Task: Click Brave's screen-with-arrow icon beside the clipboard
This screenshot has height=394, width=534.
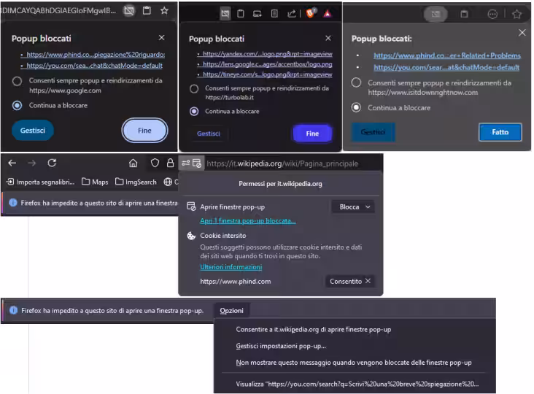Action: (x=257, y=14)
